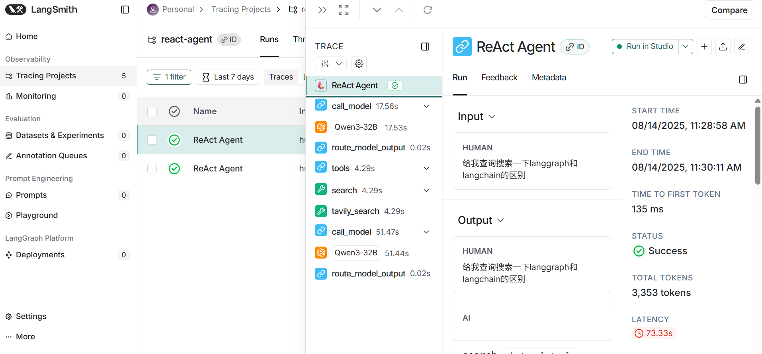The height and width of the screenshot is (354, 762).
Task: Open Playground in sidebar
Action: tap(68, 215)
